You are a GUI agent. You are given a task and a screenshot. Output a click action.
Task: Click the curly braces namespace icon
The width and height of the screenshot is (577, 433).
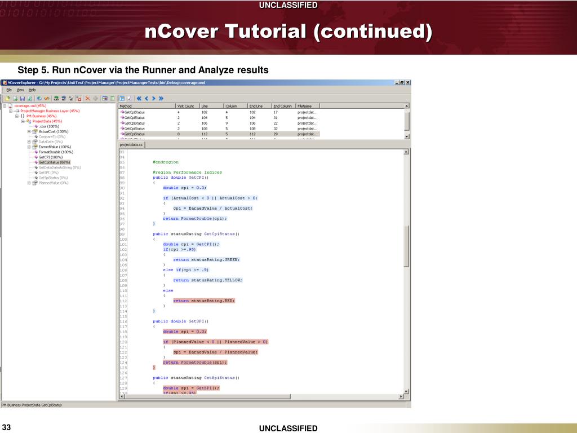pyautogui.click(x=23, y=116)
